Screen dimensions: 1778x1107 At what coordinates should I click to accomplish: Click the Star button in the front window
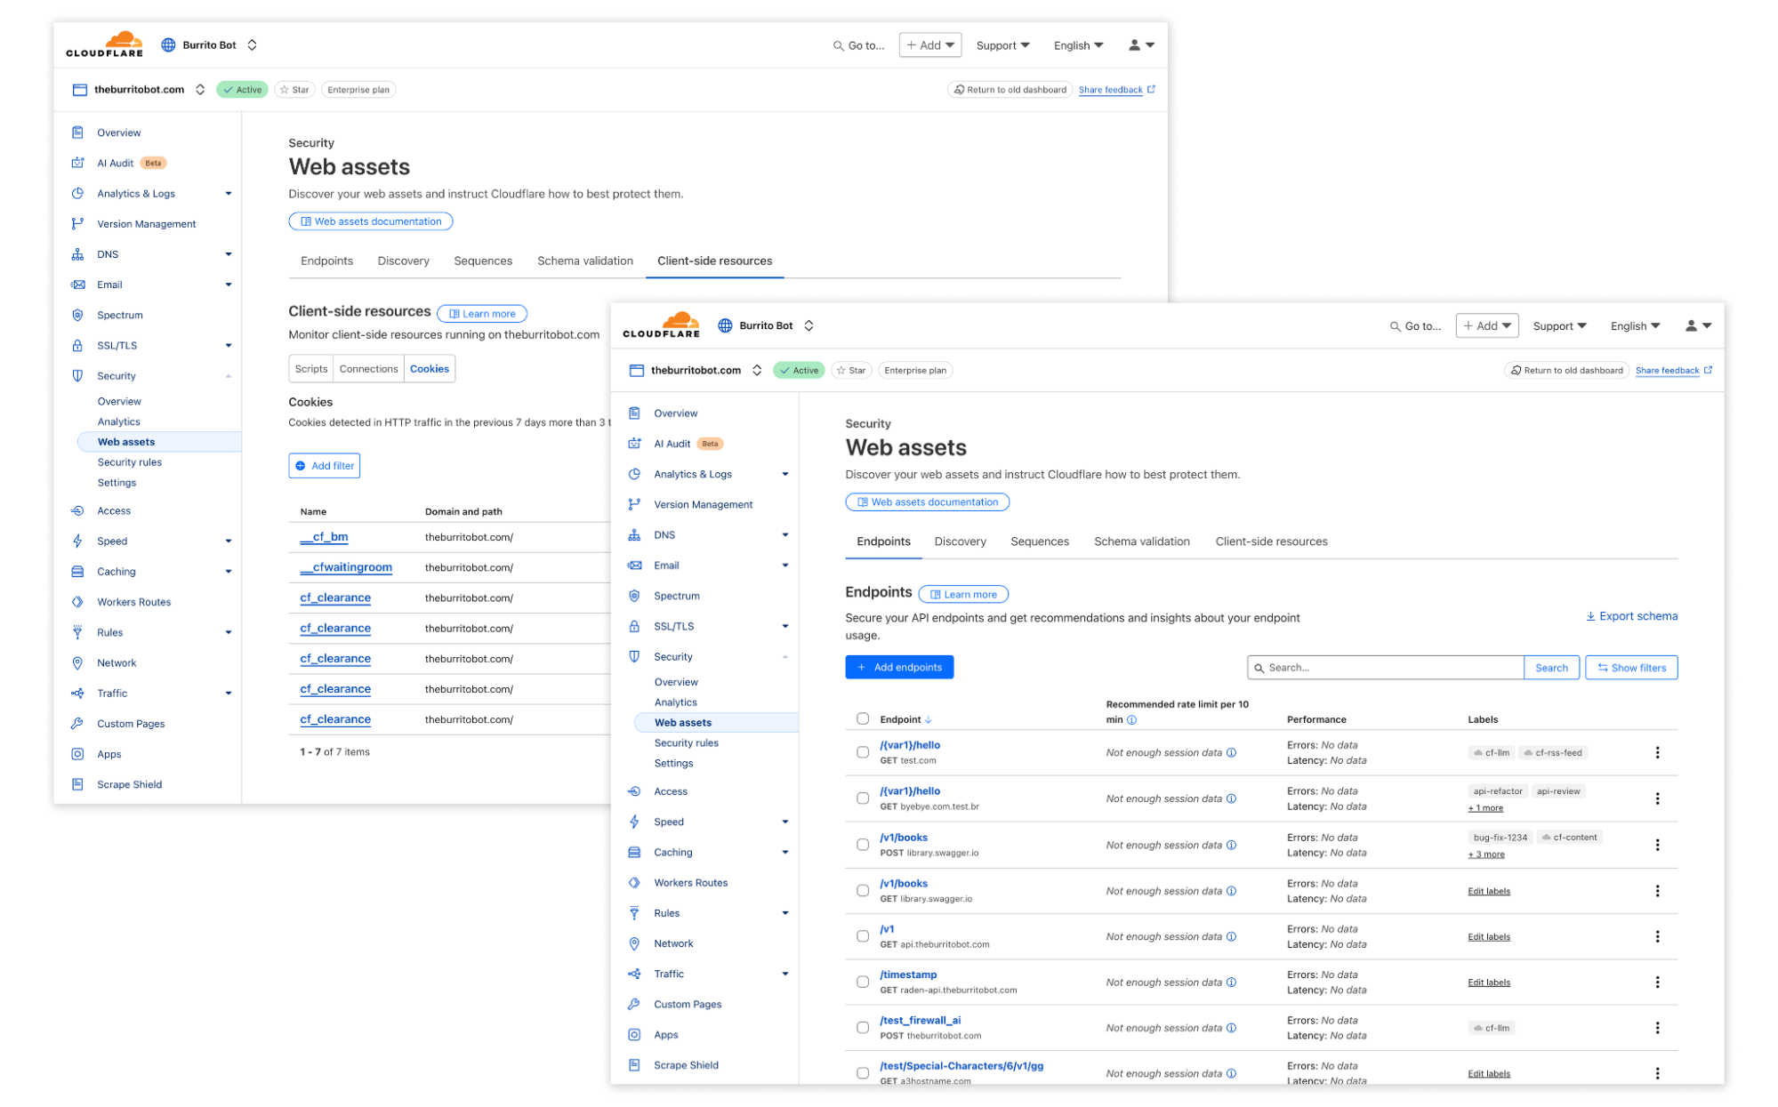click(850, 370)
